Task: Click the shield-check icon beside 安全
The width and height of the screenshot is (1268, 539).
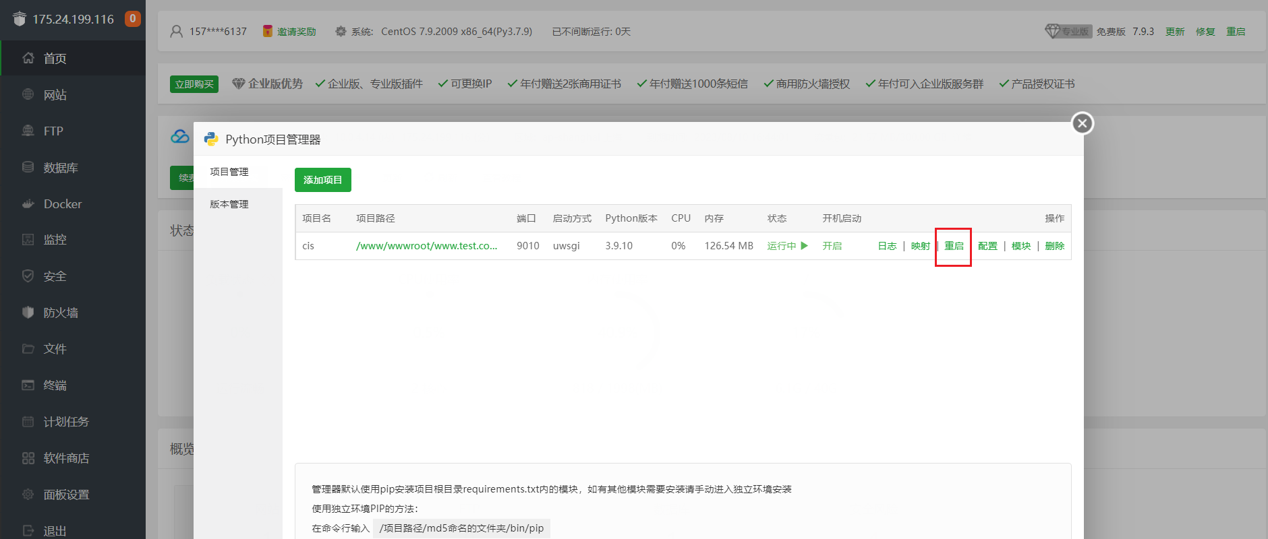Action: pos(28,276)
